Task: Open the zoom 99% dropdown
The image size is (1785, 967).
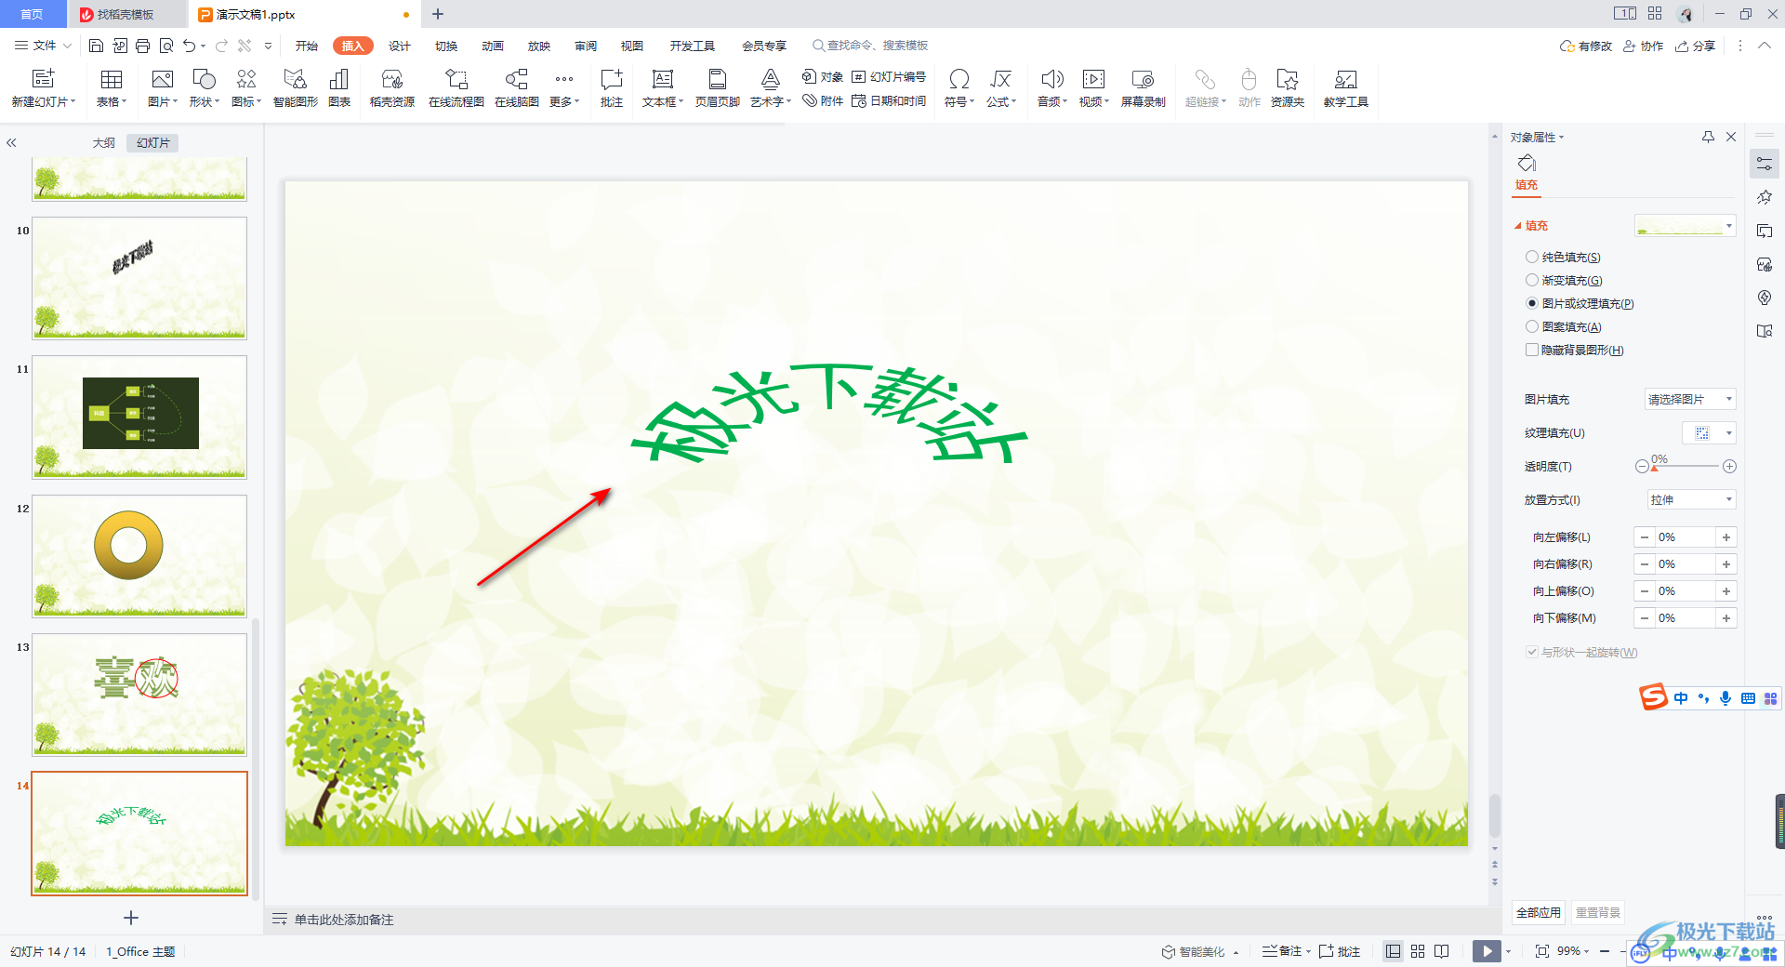Action: tap(1573, 951)
